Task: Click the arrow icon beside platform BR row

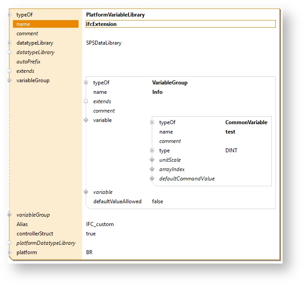Action: pyautogui.click(x=9, y=252)
